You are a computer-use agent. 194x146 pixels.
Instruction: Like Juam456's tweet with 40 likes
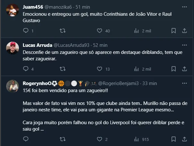point(100,31)
